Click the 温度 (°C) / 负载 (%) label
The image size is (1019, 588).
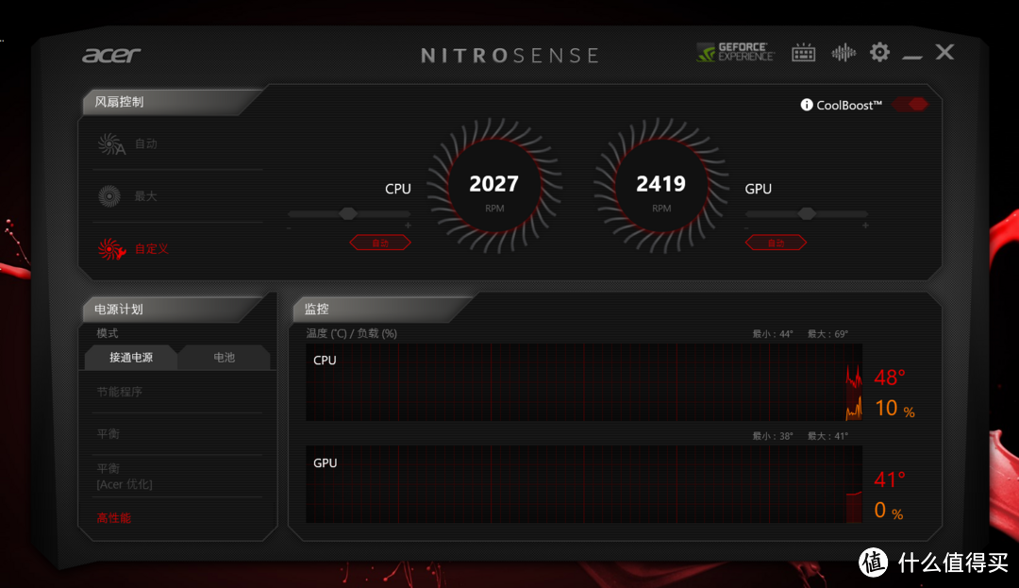coord(352,333)
